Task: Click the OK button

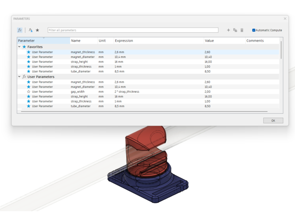Action: 273,120
